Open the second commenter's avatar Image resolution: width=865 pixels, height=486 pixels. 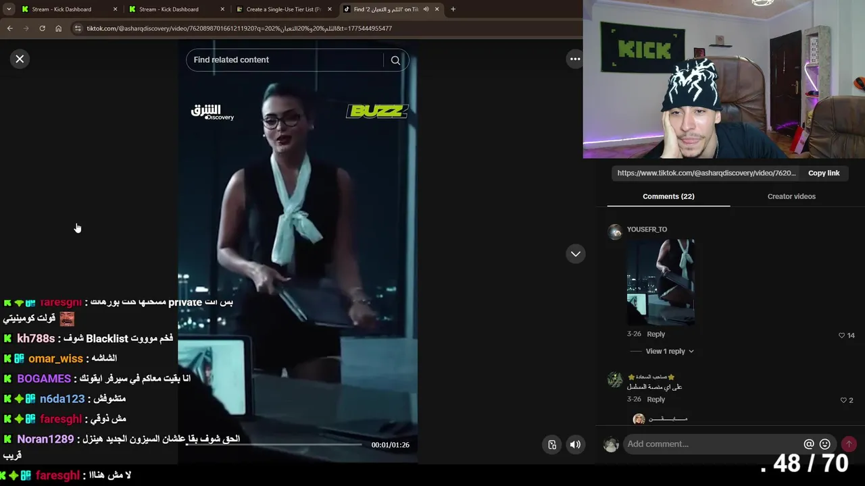615,379
